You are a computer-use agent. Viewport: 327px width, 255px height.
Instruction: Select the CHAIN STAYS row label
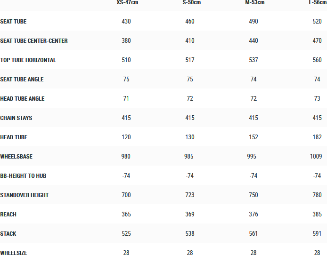click(16, 118)
